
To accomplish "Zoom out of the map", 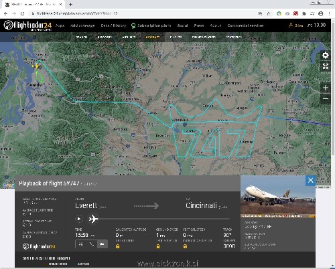I will pyautogui.click(x=326, y=98).
